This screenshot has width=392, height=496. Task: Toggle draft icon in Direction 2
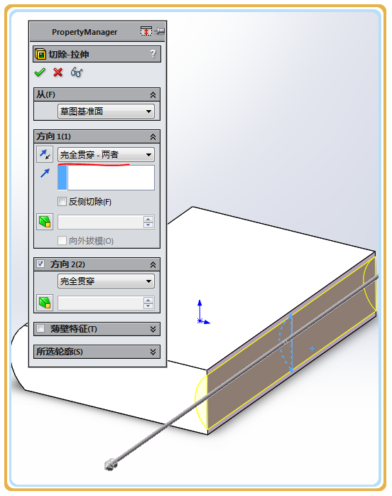pyautogui.click(x=45, y=303)
